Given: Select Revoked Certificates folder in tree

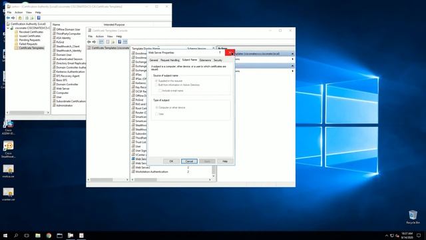Looking at the screenshot, I should (x=31, y=32).
